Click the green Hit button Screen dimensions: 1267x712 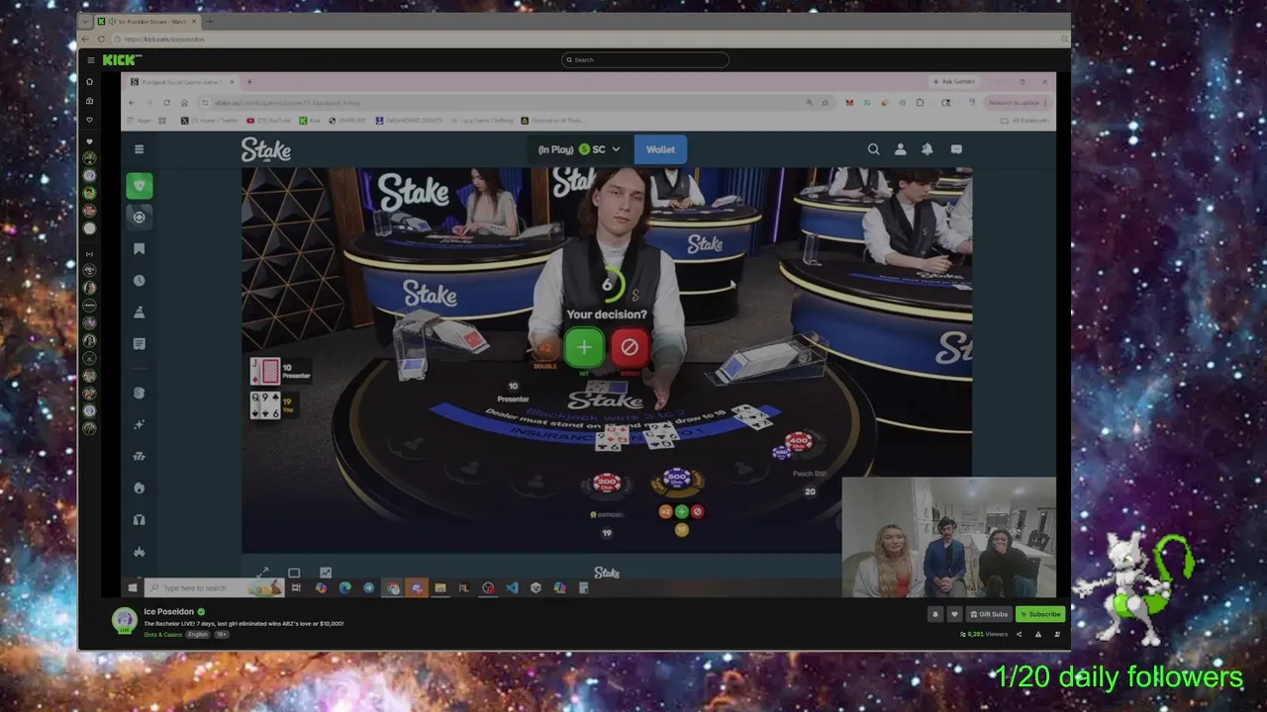tap(584, 347)
